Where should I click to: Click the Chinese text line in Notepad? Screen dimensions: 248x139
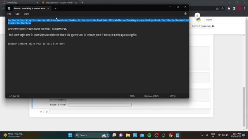pyautogui.click(x=38, y=29)
